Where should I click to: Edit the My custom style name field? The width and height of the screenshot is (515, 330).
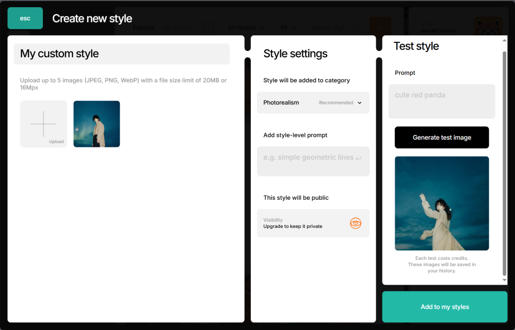point(122,54)
